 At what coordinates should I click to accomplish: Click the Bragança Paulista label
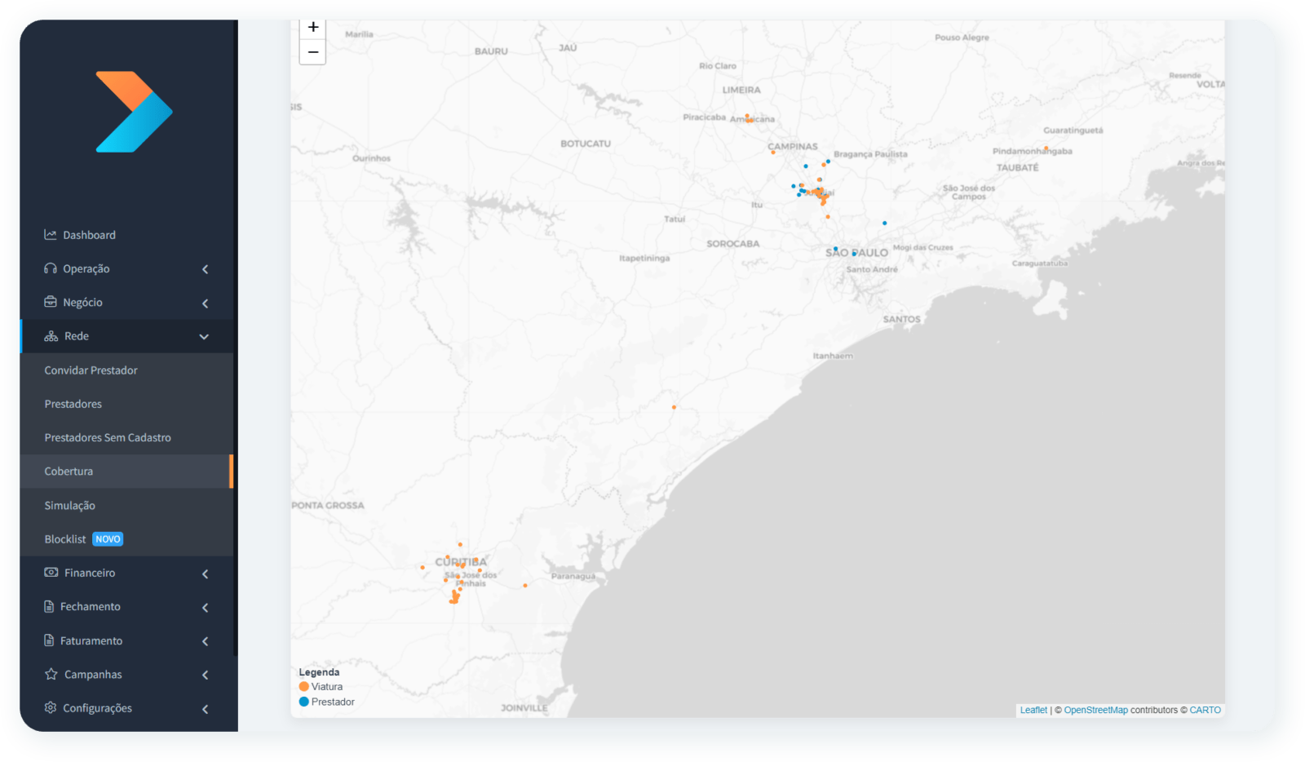(x=870, y=154)
